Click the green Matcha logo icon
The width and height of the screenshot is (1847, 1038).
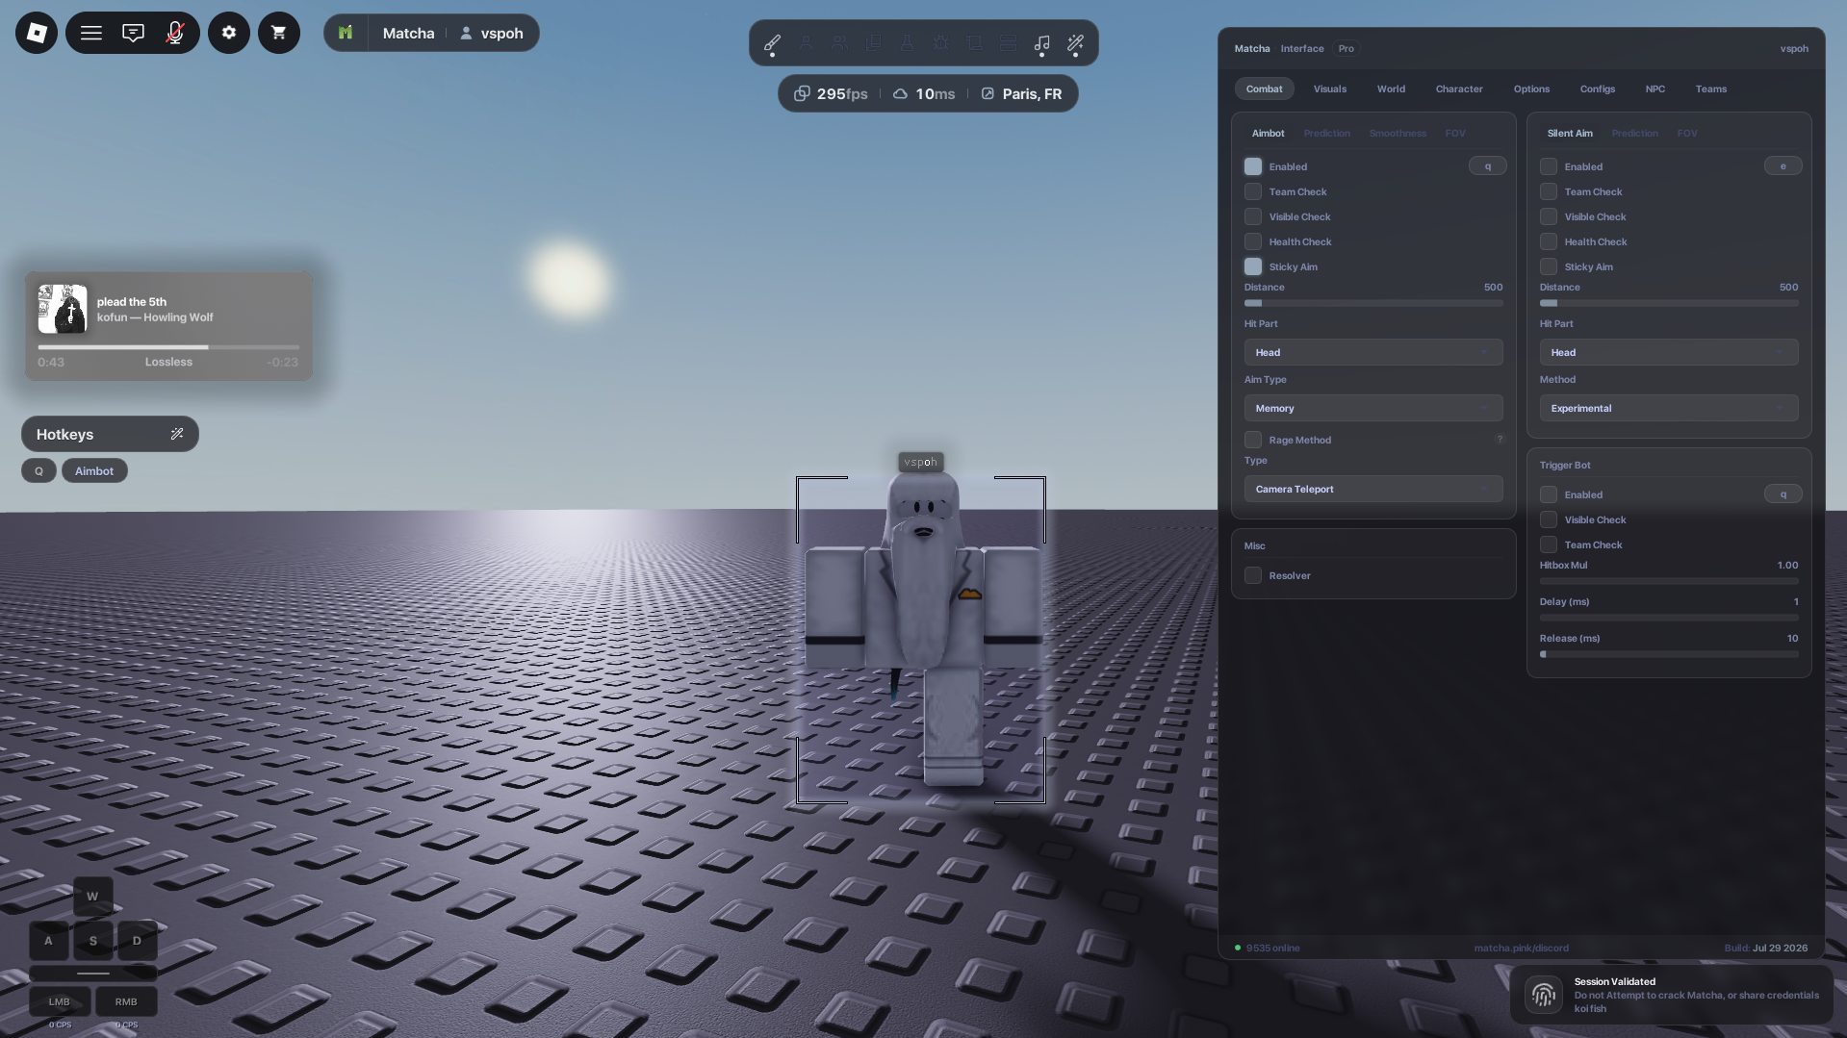(x=346, y=33)
